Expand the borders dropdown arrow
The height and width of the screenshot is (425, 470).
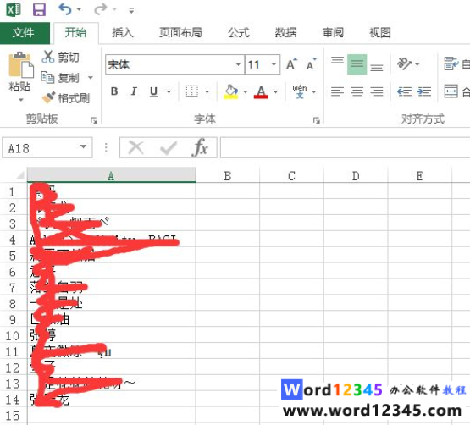pyautogui.click(x=207, y=91)
